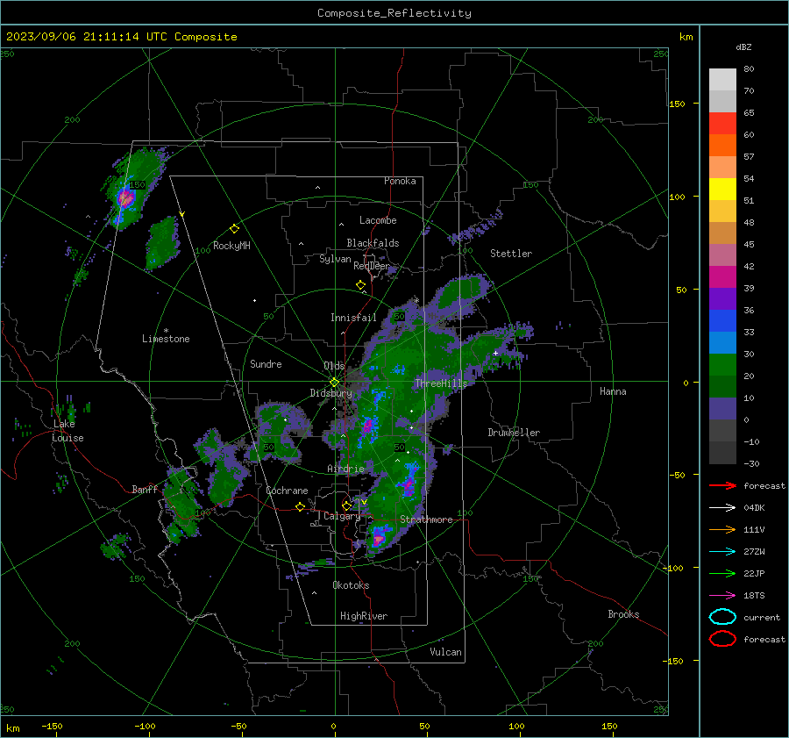Click the Vulcan city label
This screenshot has height=738, width=789.
pyautogui.click(x=446, y=652)
